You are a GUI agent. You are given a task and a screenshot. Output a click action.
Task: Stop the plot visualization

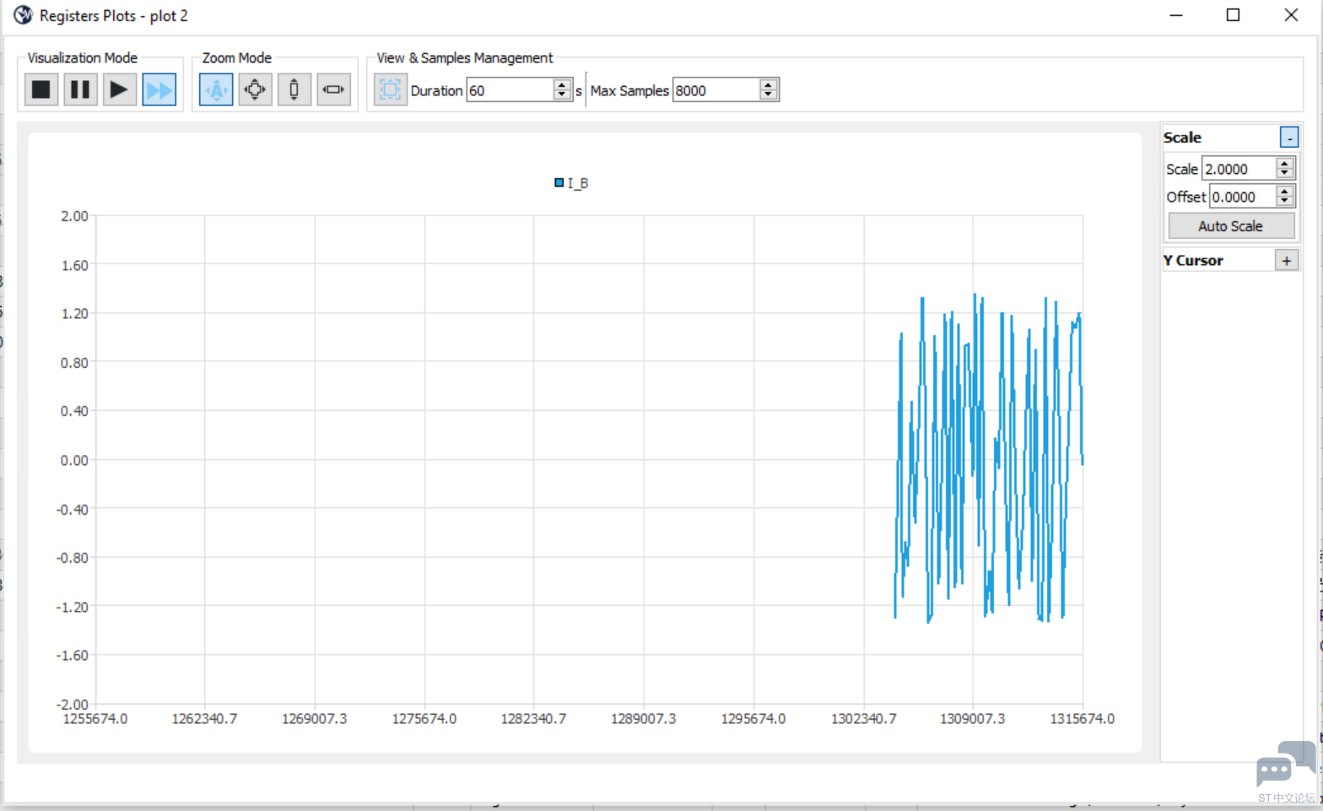(41, 89)
